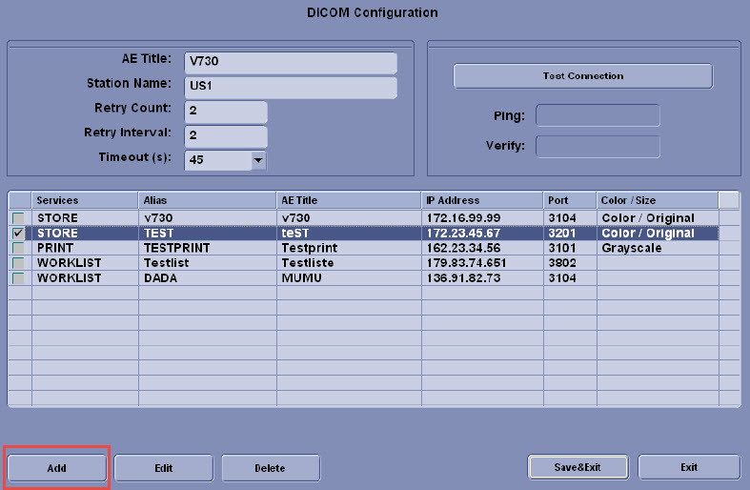Viewport: 750px width, 490px height.
Task: Click the Ping result field
Action: click(x=598, y=115)
